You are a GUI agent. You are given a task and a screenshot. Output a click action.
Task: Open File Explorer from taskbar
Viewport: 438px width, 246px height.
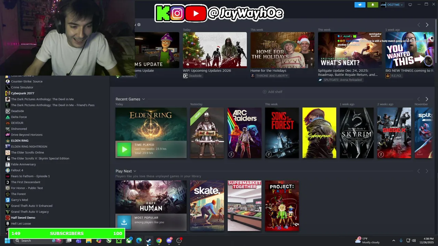89,241
